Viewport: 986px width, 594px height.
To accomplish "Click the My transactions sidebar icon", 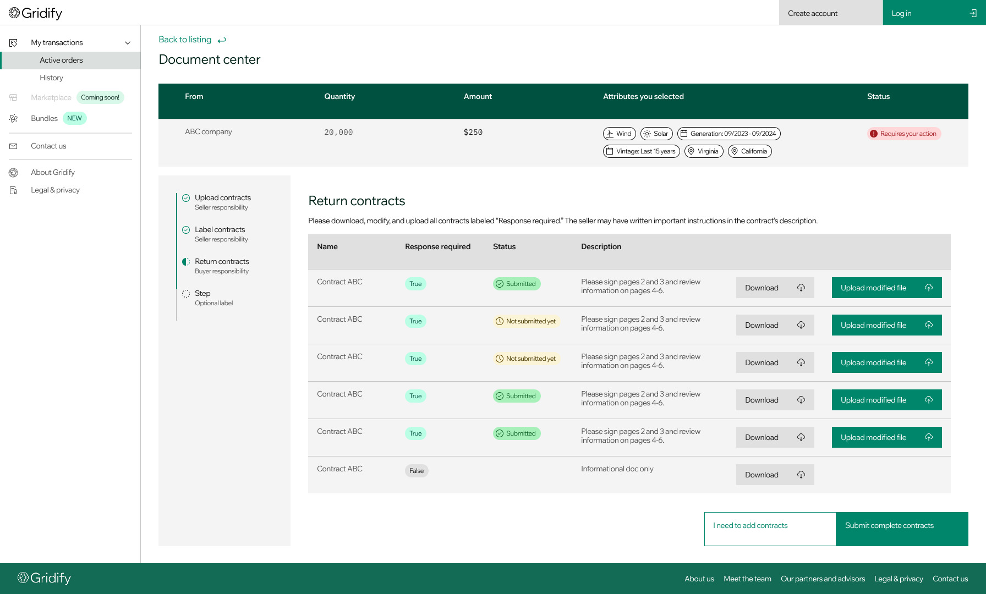I will click(x=13, y=42).
